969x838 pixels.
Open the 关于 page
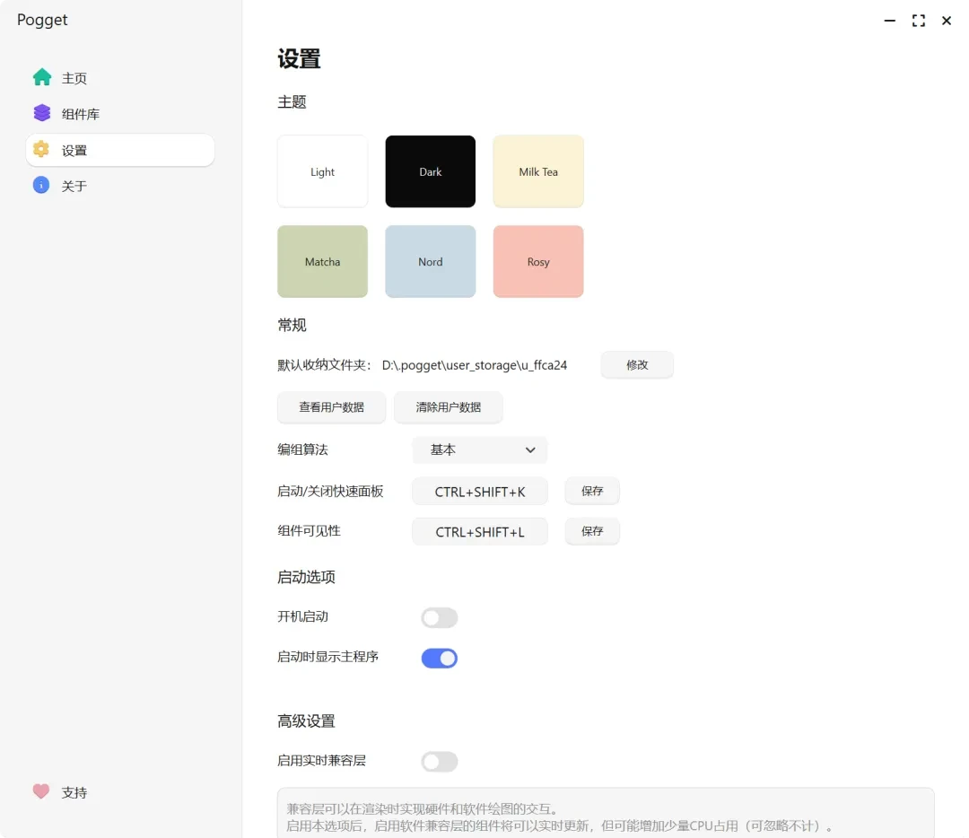(120, 186)
